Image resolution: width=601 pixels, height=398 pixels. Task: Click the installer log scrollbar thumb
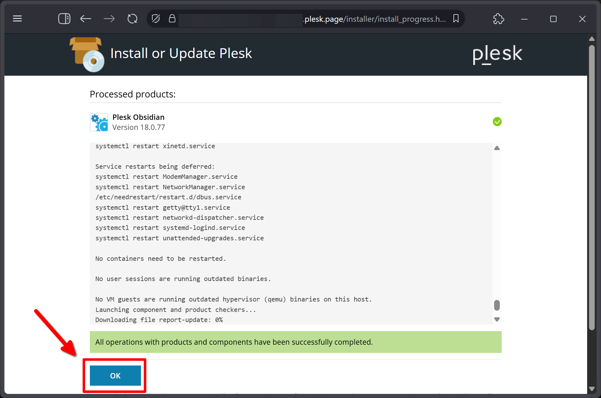click(497, 305)
